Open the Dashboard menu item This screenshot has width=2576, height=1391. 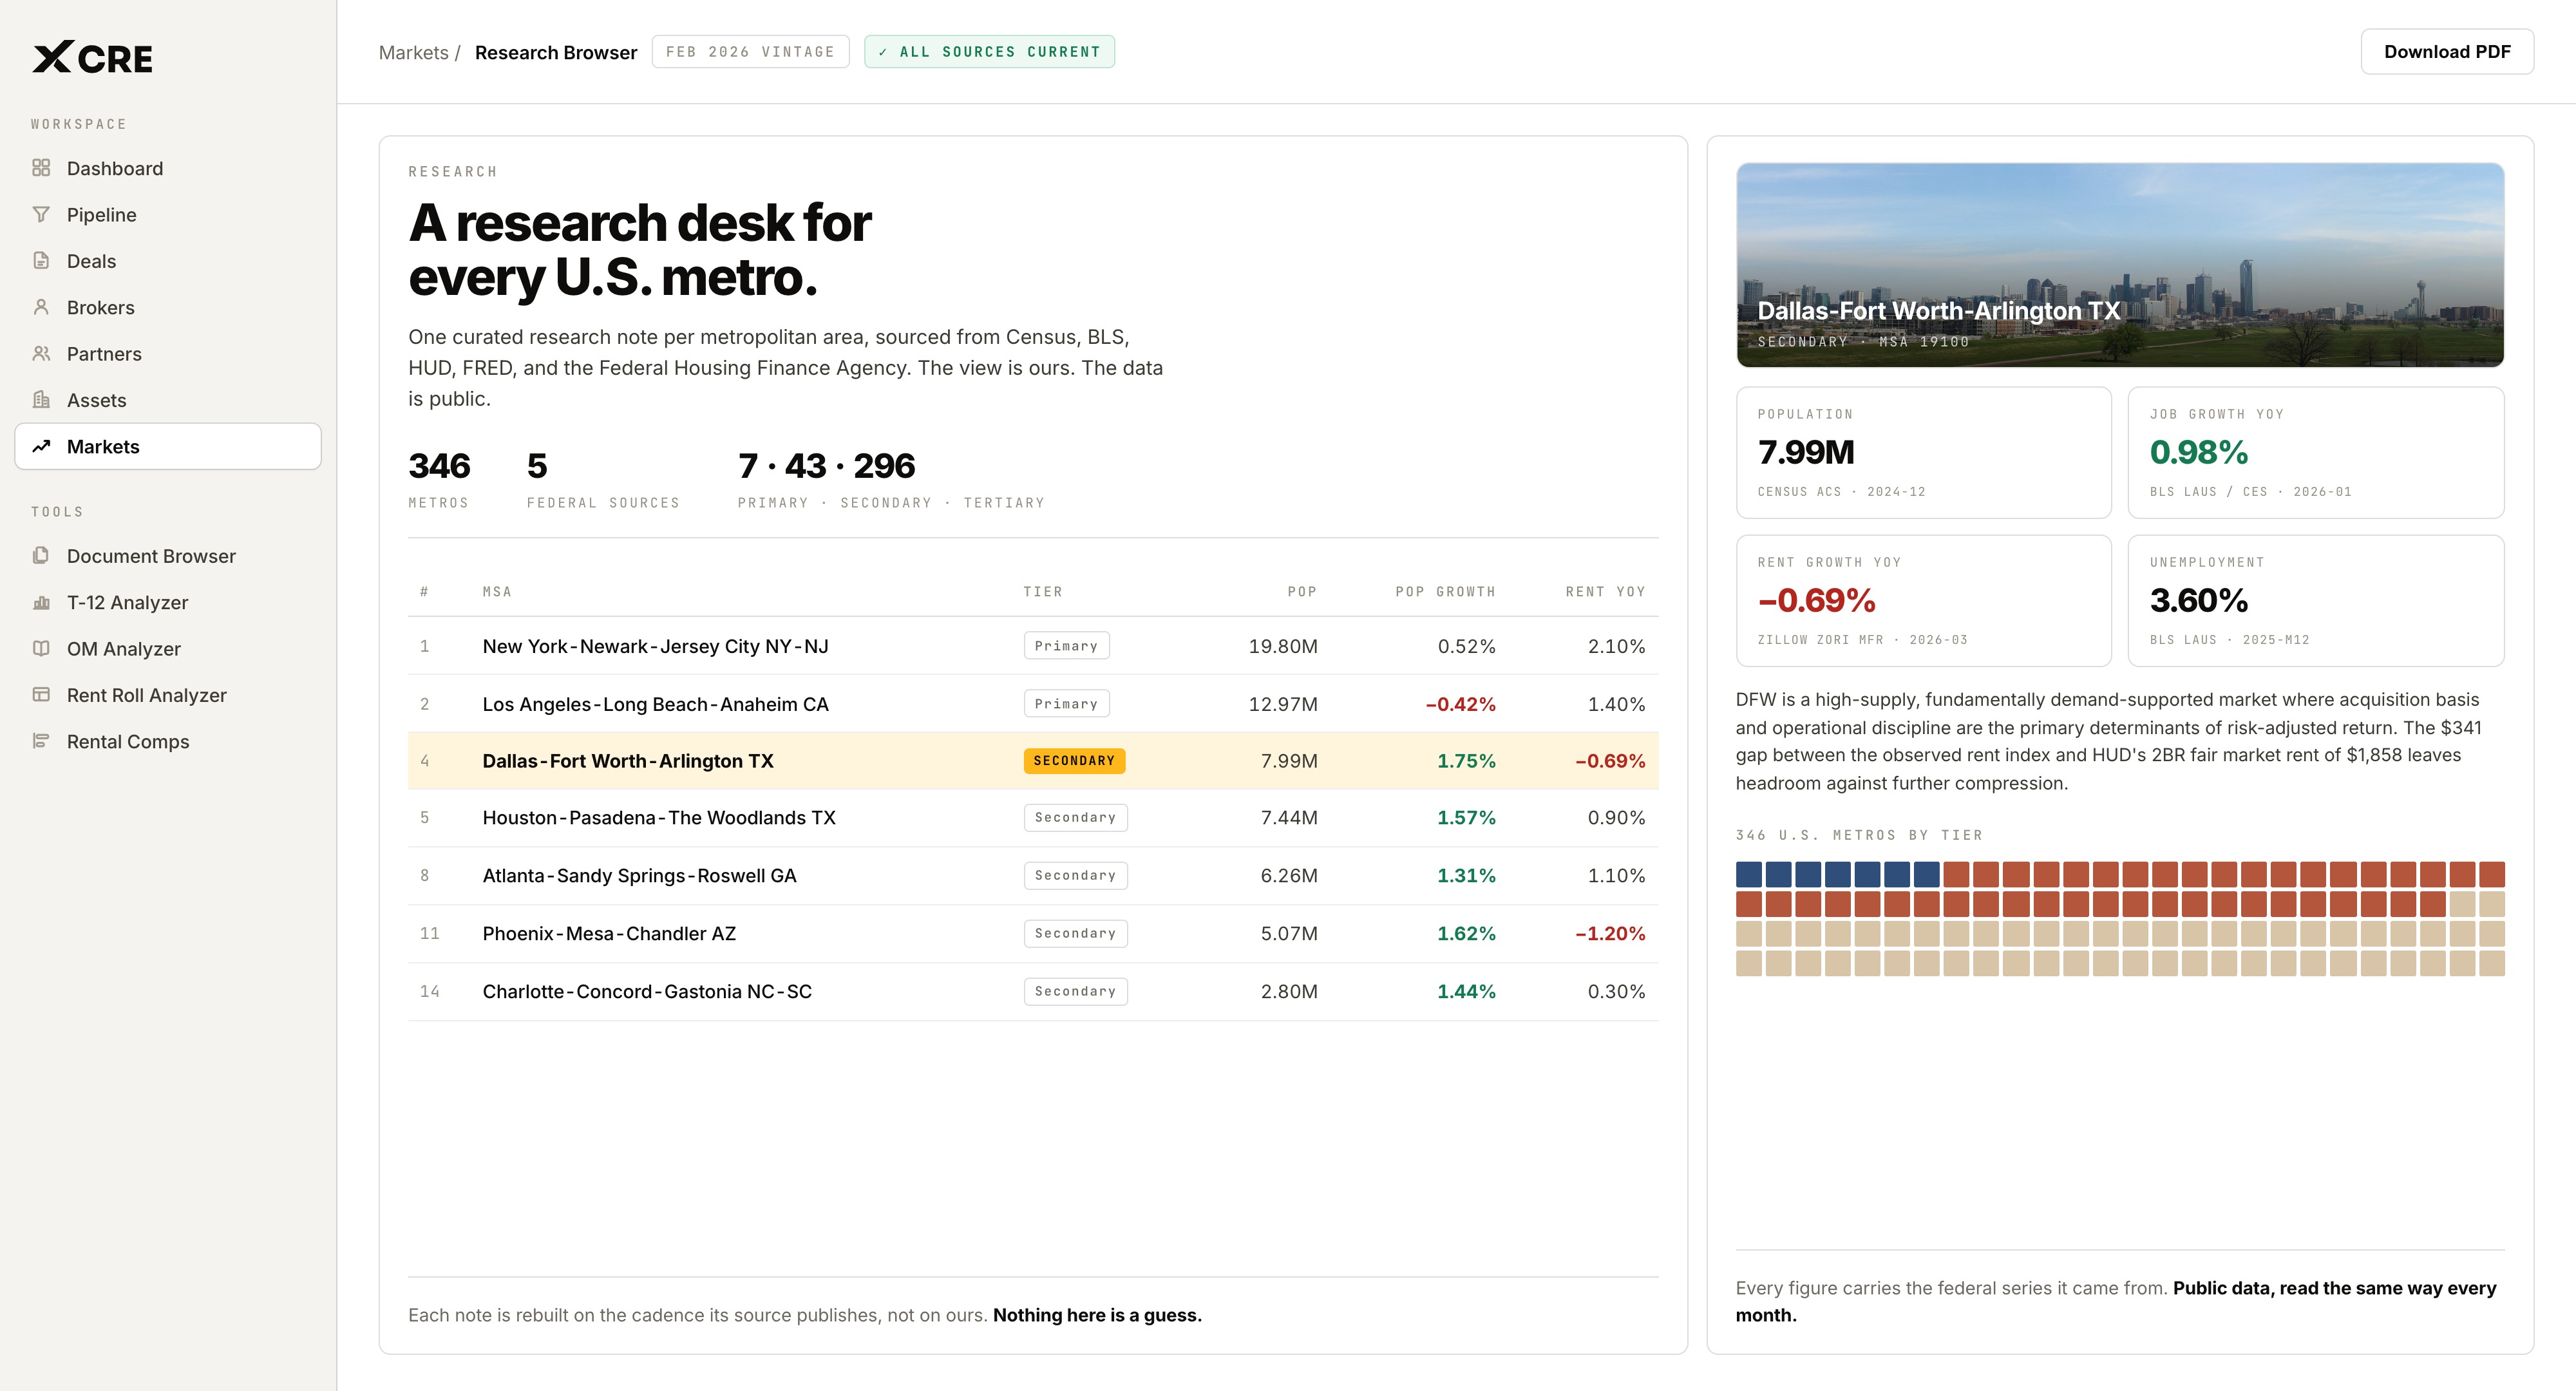click(x=168, y=168)
